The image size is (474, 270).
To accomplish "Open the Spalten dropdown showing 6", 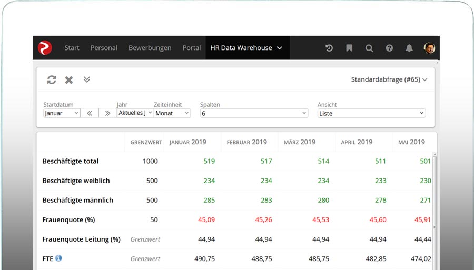I will tap(254, 113).
